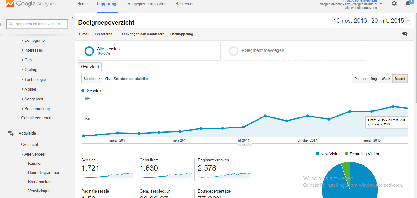Viewport: 417px width, 198px height.
Task: Select the Rapportage tab
Action: click(x=107, y=4)
